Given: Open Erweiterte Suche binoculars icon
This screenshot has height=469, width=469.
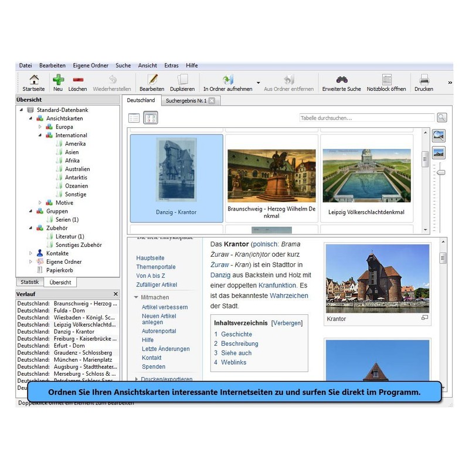Looking at the screenshot, I should point(341,80).
